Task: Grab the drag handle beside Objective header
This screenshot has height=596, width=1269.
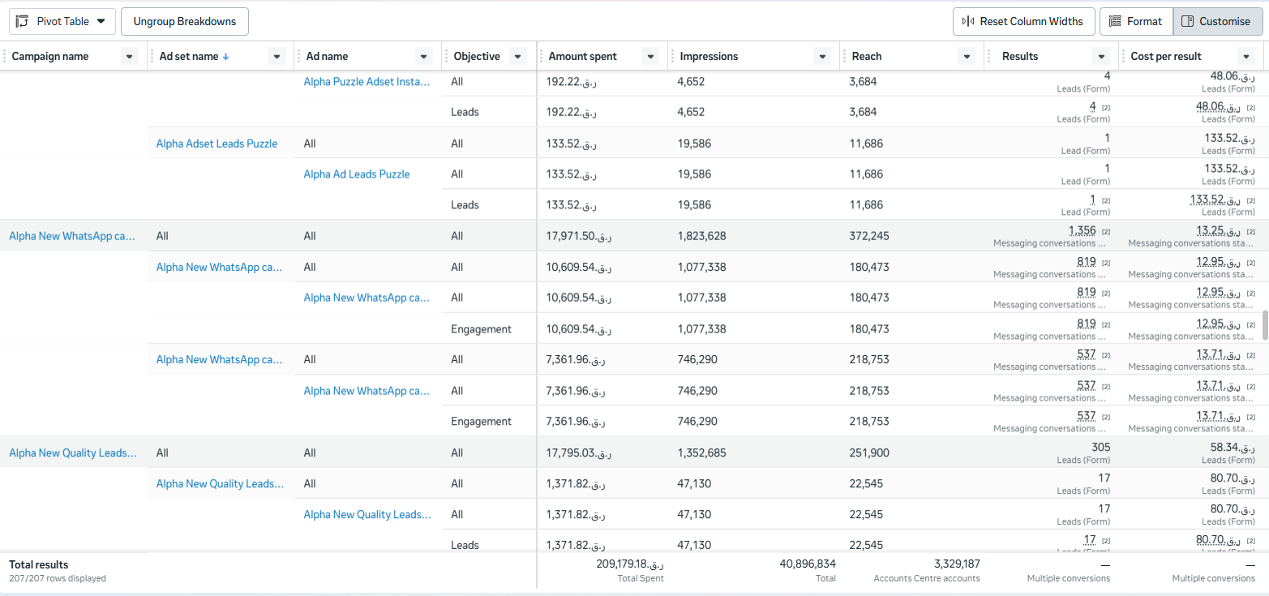Action: 447,57
